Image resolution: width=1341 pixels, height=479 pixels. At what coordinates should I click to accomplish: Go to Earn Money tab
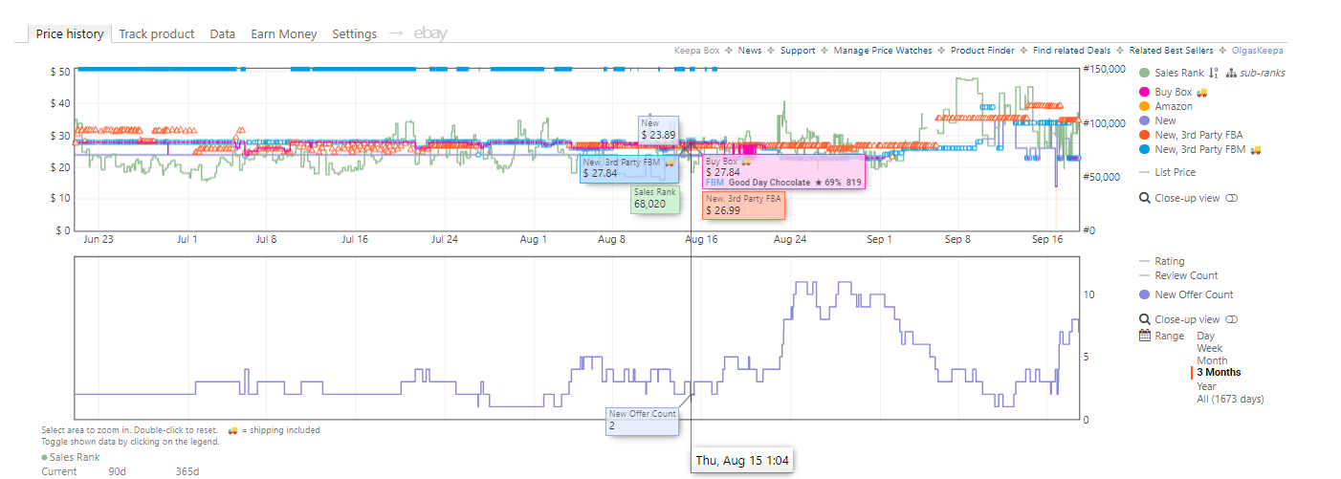(284, 33)
